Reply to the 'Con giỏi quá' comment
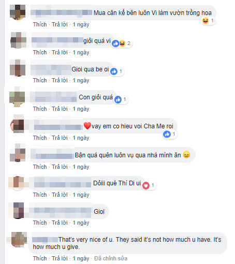The width and height of the screenshot is (235, 264). tap(60, 109)
